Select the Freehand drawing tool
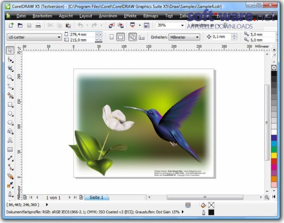The height and width of the screenshot is (223, 284). point(10,87)
